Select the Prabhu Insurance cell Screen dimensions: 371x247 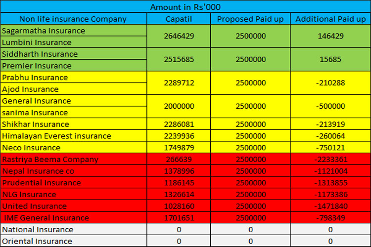click(35, 78)
